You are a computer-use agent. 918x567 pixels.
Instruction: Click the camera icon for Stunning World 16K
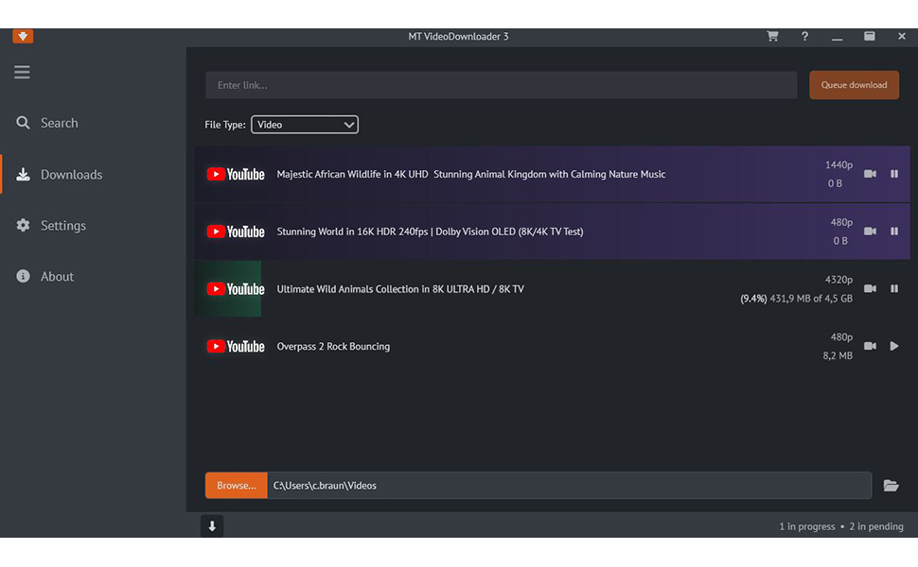(x=870, y=231)
